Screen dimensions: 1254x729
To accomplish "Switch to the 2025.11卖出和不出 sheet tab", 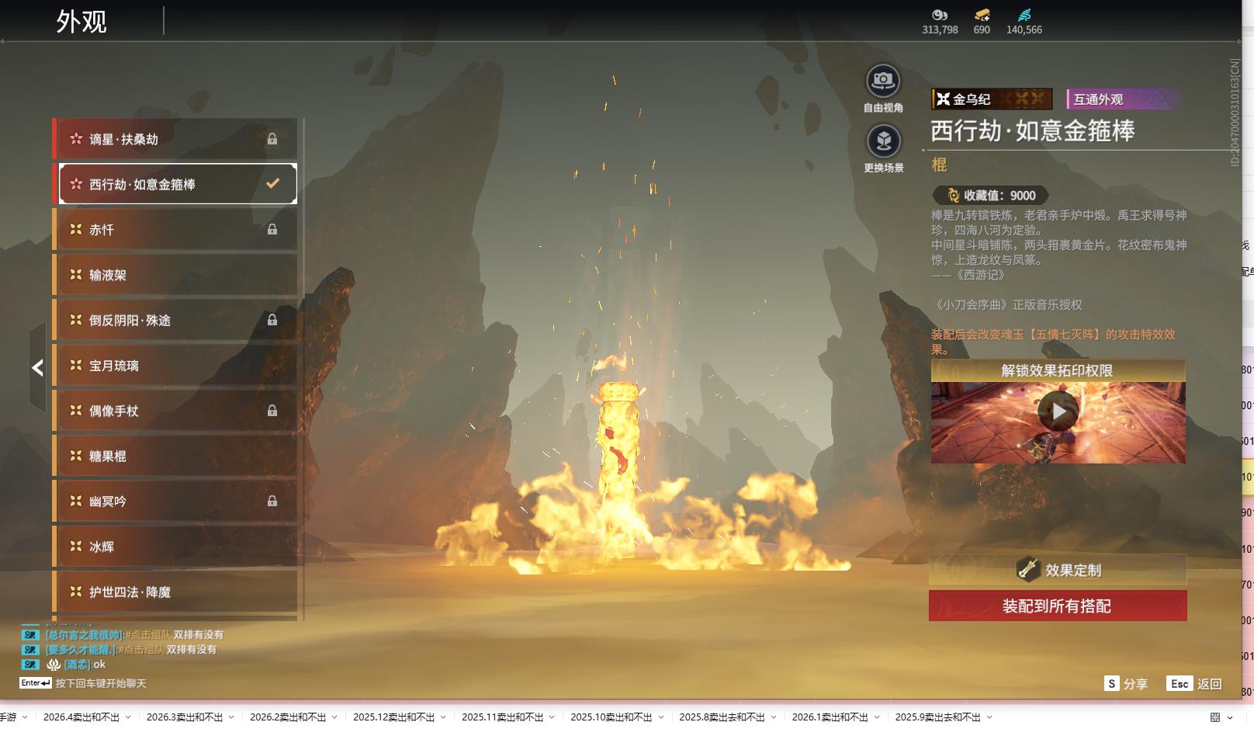I will click(502, 717).
